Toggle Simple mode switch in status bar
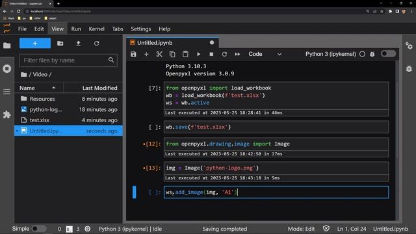Viewport: 416px width, 234px height. pos(39,229)
